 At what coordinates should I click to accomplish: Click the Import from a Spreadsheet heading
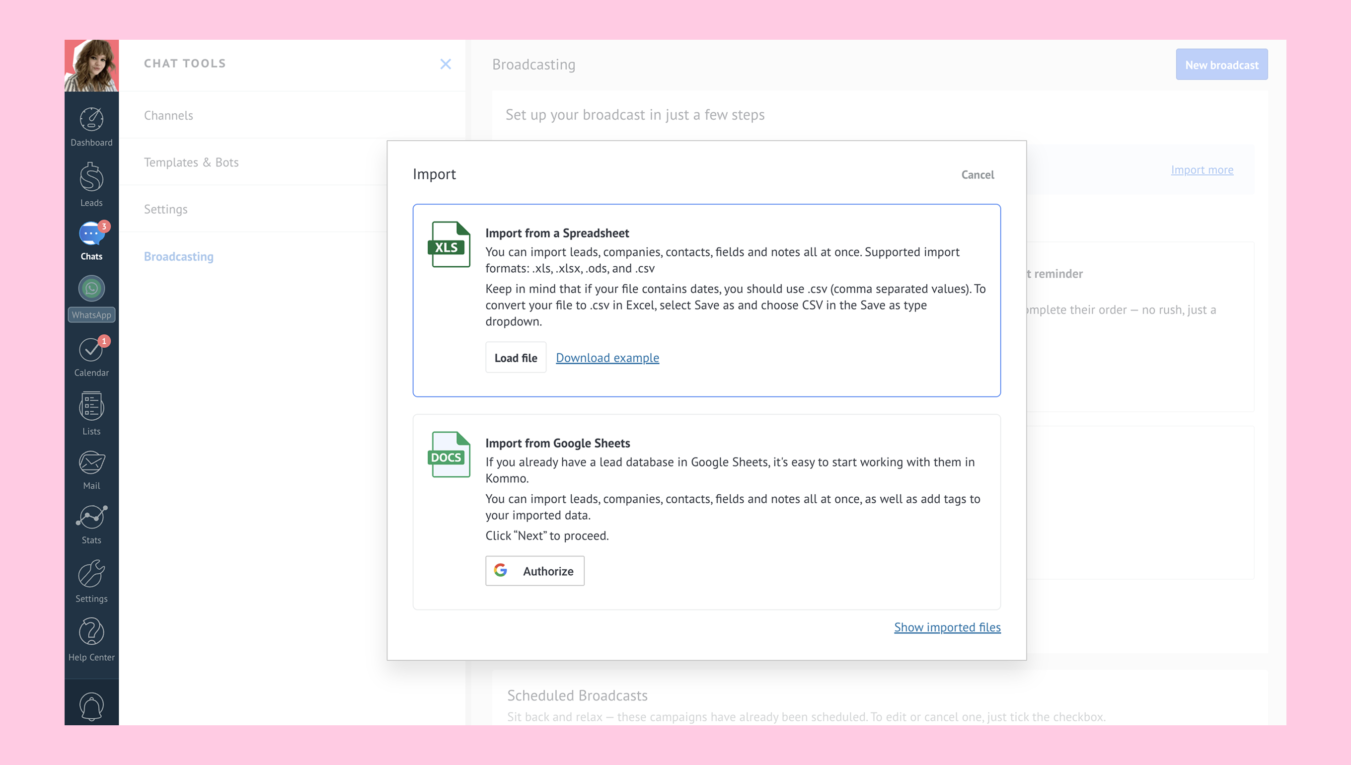point(557,233)
